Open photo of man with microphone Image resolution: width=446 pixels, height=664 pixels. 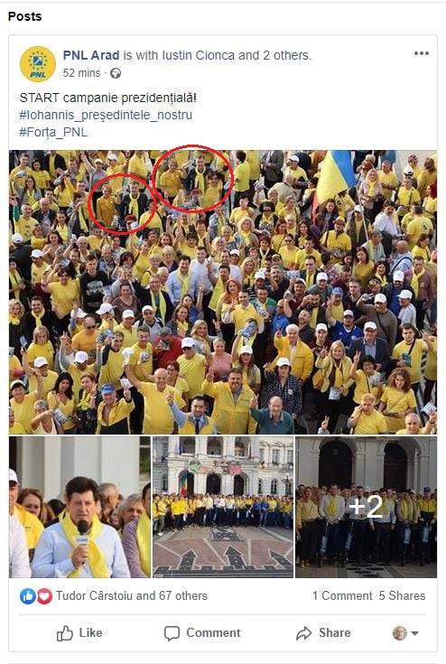pos(79,508)
